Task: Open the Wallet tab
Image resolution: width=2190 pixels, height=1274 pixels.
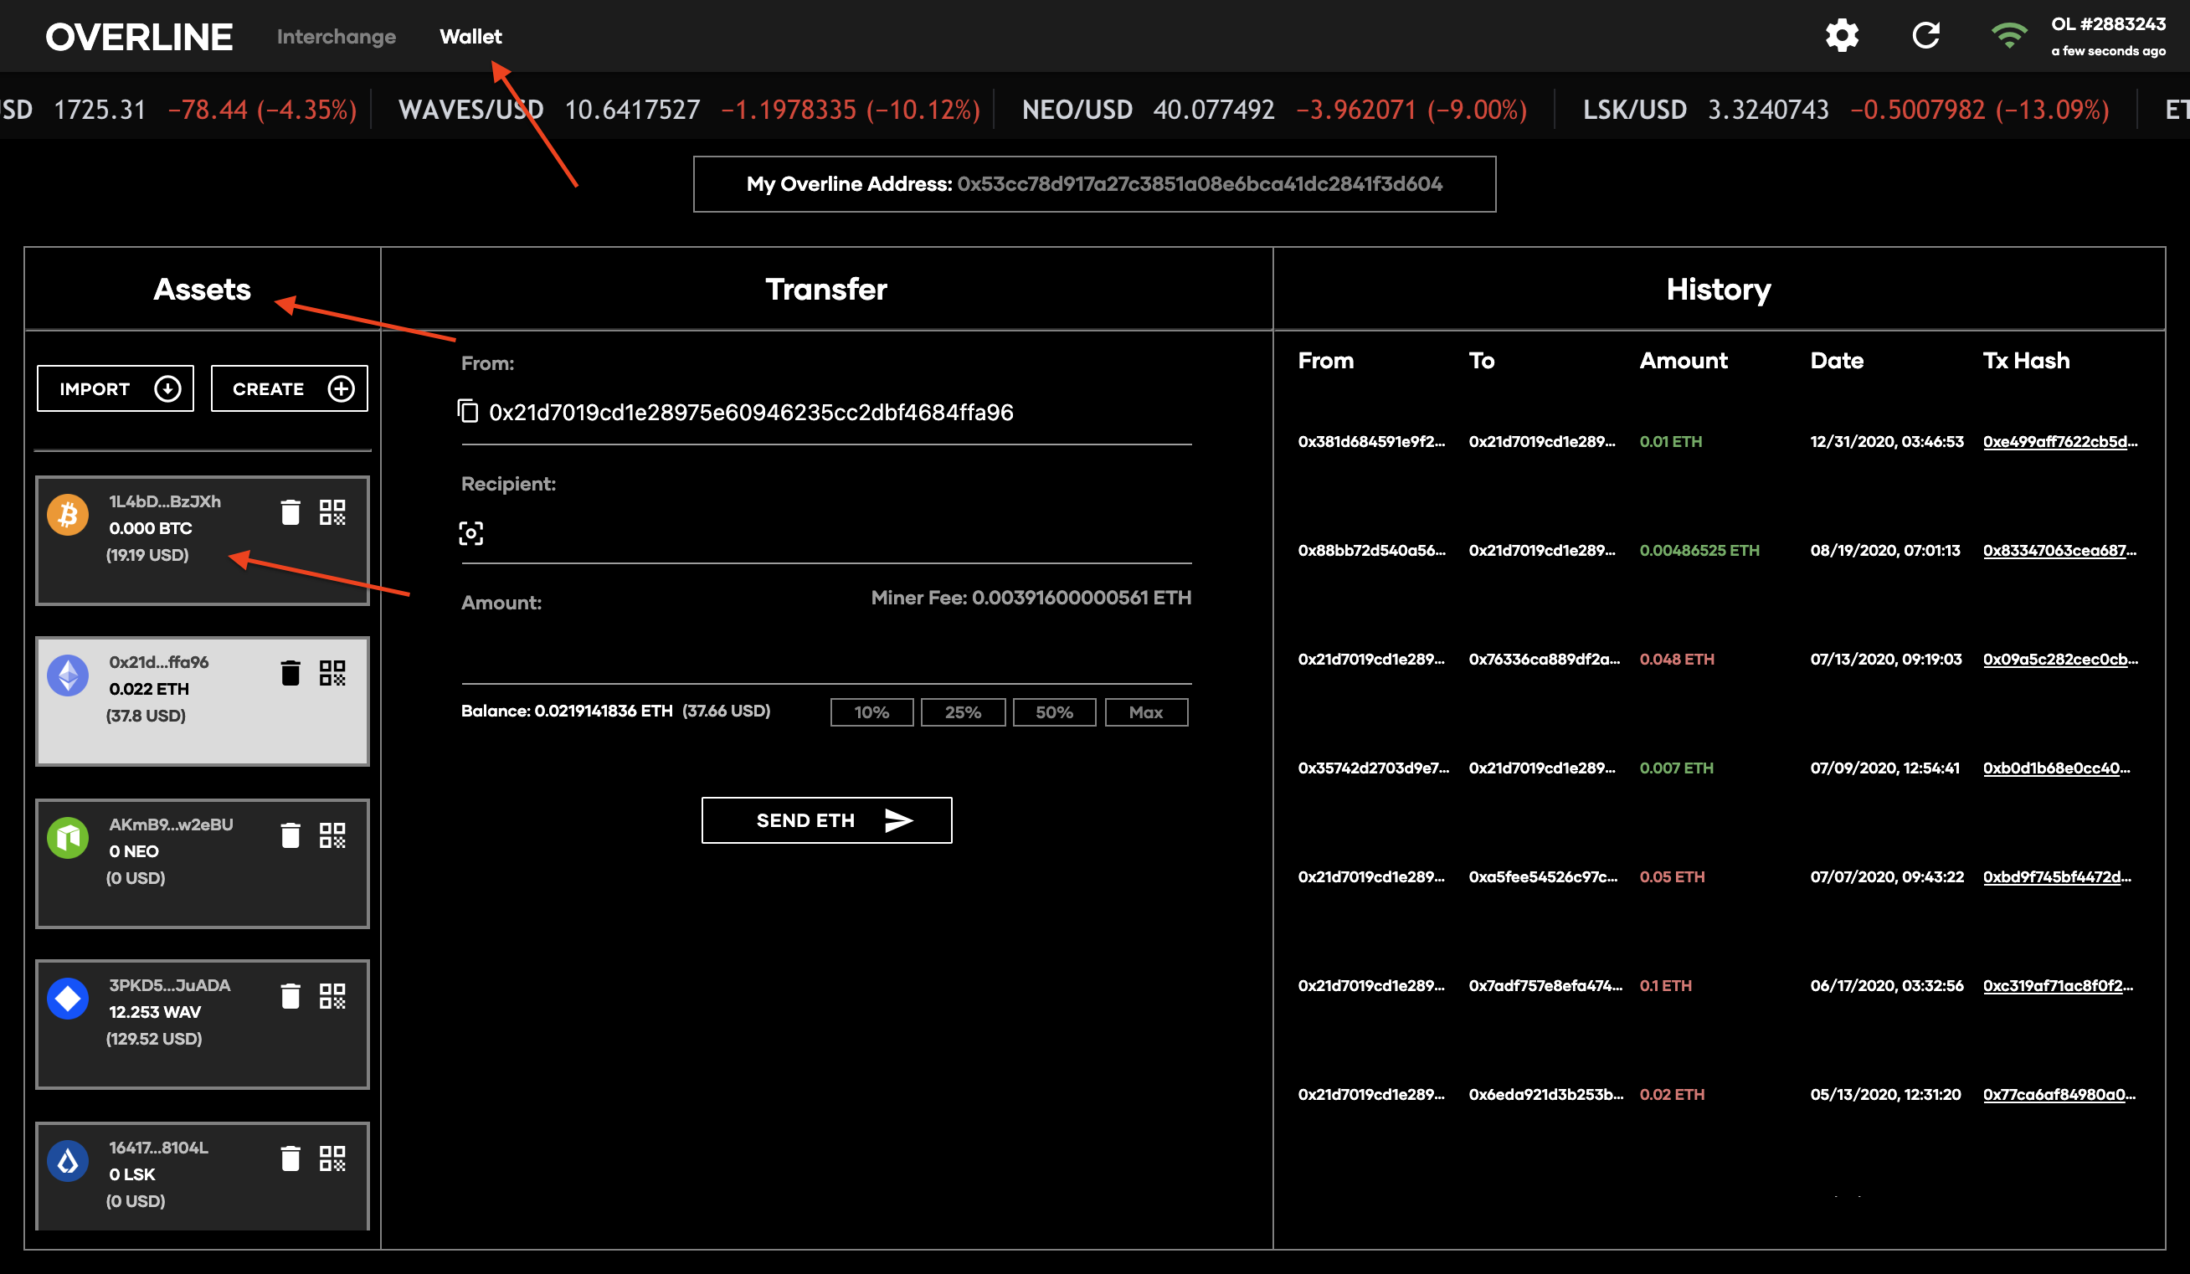Action: pyautogui.click(x=470, y=37)
